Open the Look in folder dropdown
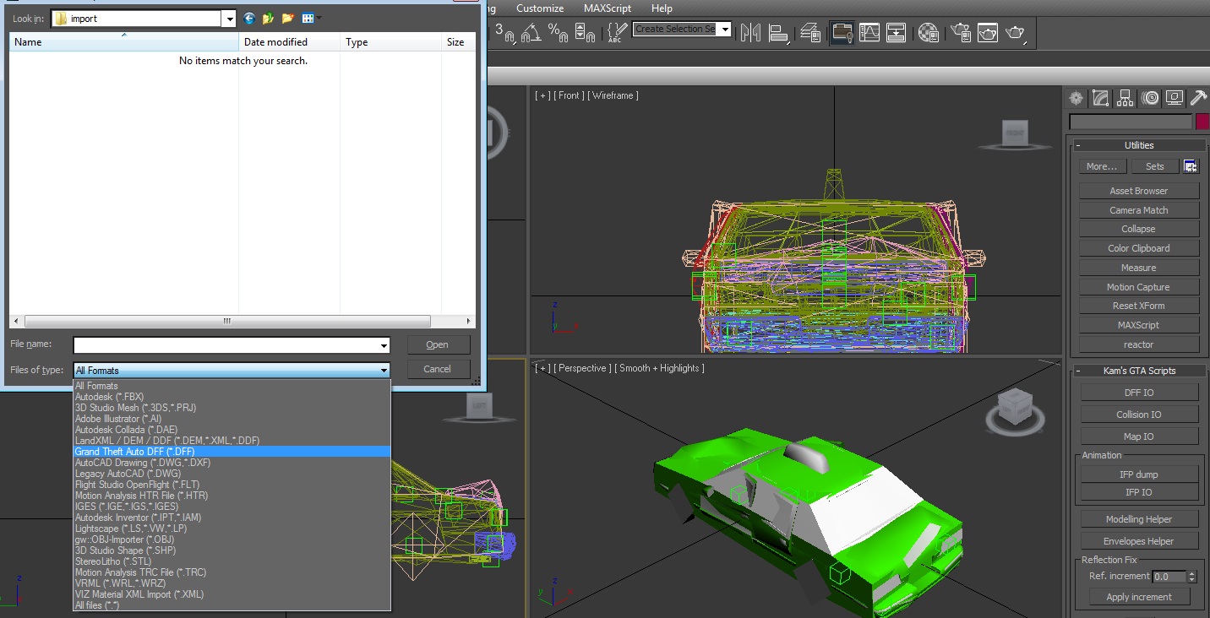The image size is (1210, 618). point(228,19)
